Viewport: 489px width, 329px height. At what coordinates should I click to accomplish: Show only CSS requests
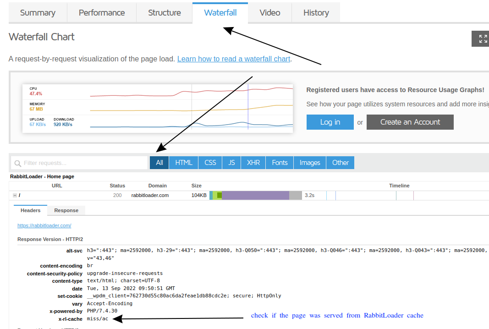(x=210, y=163)
